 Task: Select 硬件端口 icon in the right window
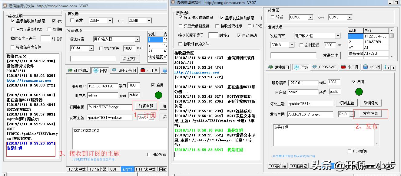(x=278, y=67)
